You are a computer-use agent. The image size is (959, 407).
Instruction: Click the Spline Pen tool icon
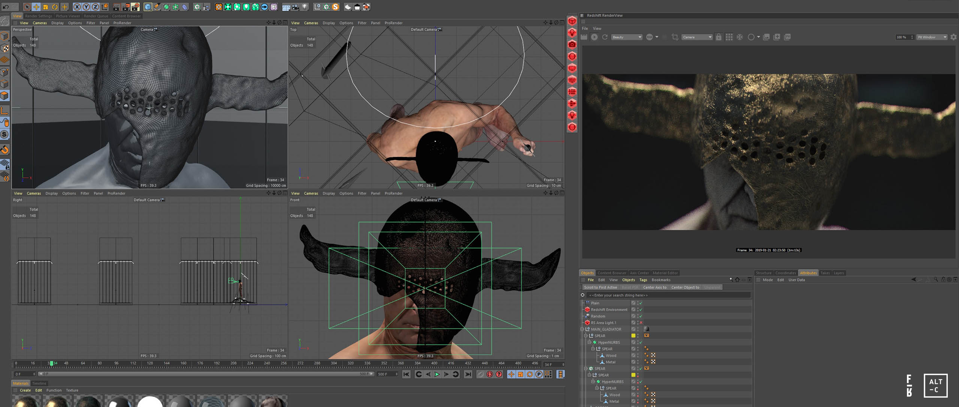coord(157,7)
